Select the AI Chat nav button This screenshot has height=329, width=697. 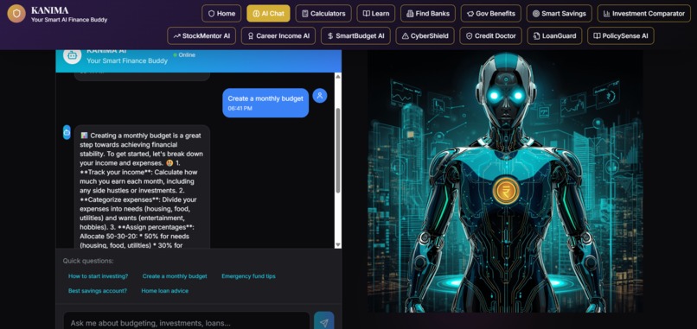(268, 13)
